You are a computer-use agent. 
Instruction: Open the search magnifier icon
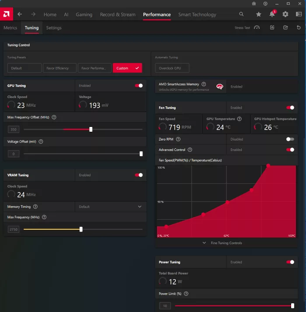(241, 14)
